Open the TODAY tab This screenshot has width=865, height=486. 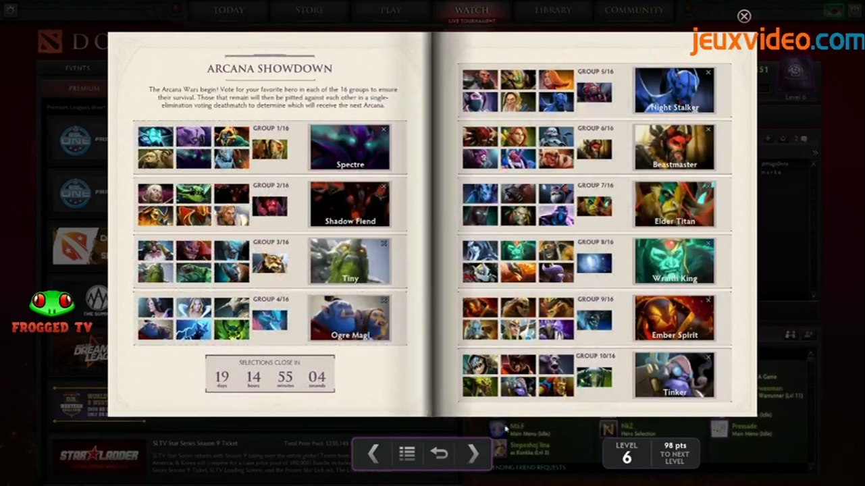coord(230,10)
